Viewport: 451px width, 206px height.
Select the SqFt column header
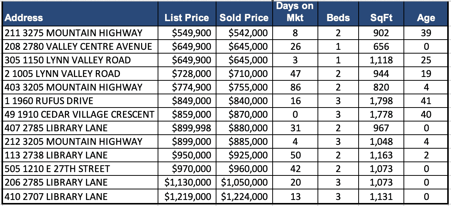click(381, 18)
